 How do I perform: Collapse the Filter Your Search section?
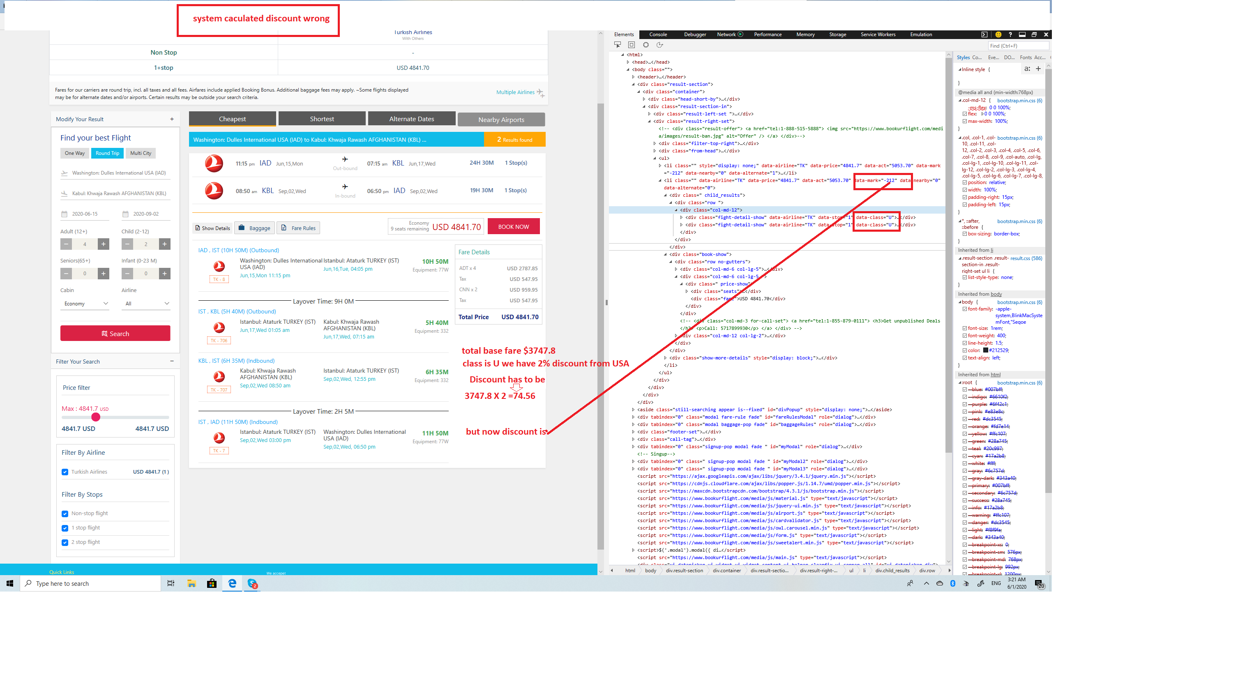172,361
